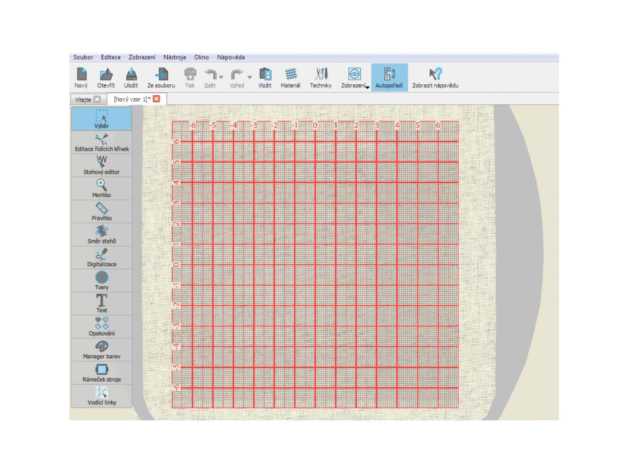Click the Uložit save button
Image resolution: width=629 pixels, height=472 pixels.
[131, 78]
